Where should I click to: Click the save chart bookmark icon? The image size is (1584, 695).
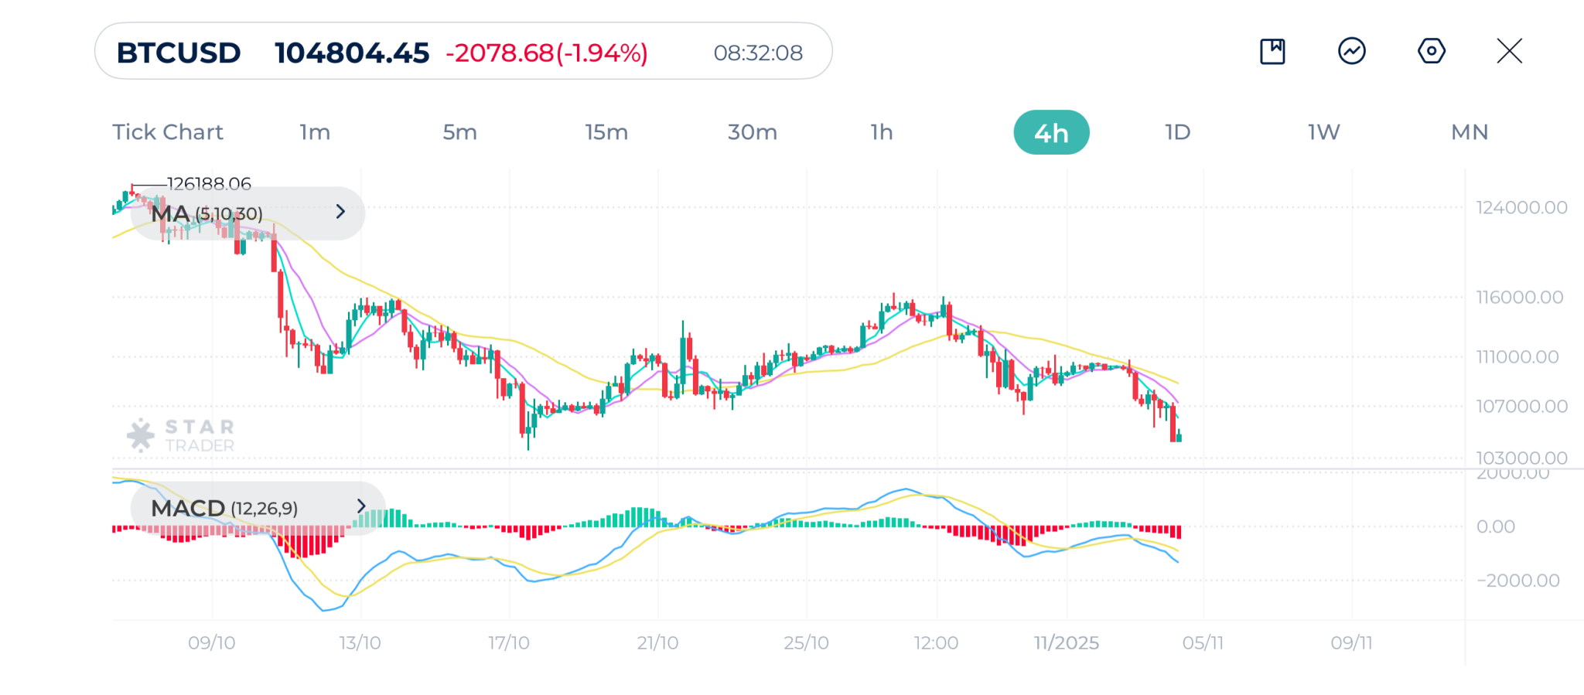(1272, 52)
